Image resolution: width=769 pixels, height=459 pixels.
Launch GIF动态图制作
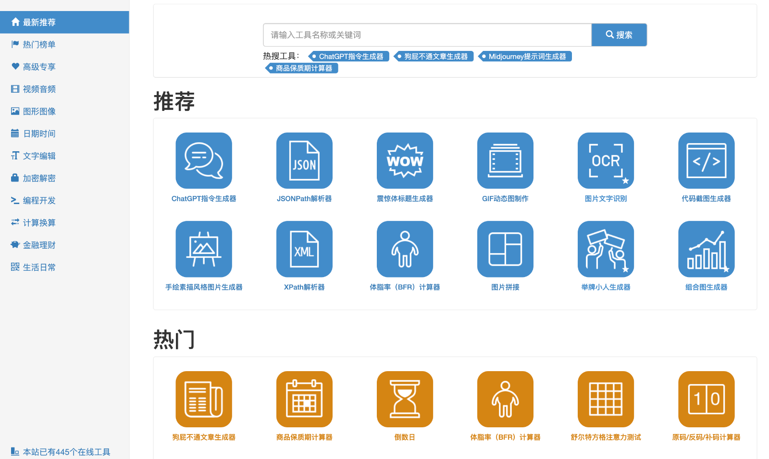coord(505,161)
